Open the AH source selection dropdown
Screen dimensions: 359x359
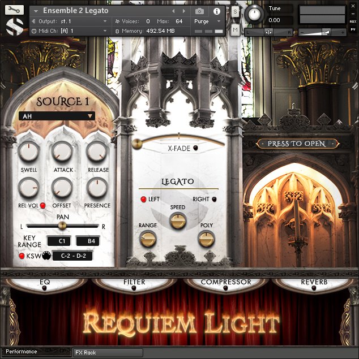(x=57, y=116)
